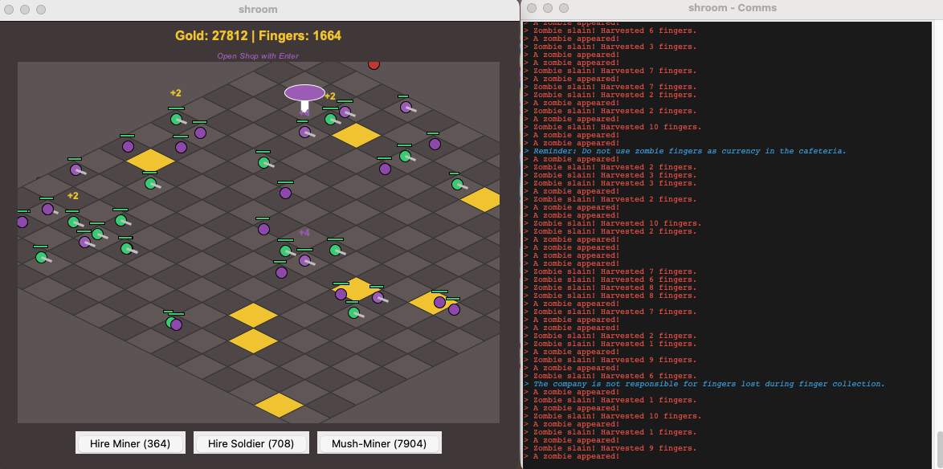This screenshot has height=469, width=943.
Task: Click the purple +4 popup in board center
Action: pyautogui.click(x=304, y=233)
